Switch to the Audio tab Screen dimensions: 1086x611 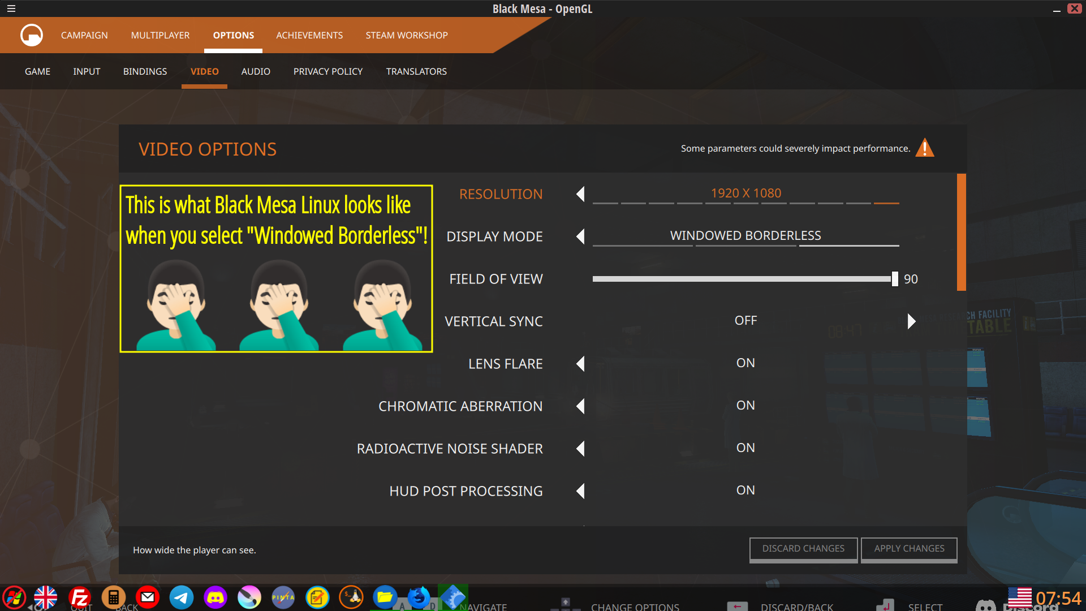[x=256, y=71]
